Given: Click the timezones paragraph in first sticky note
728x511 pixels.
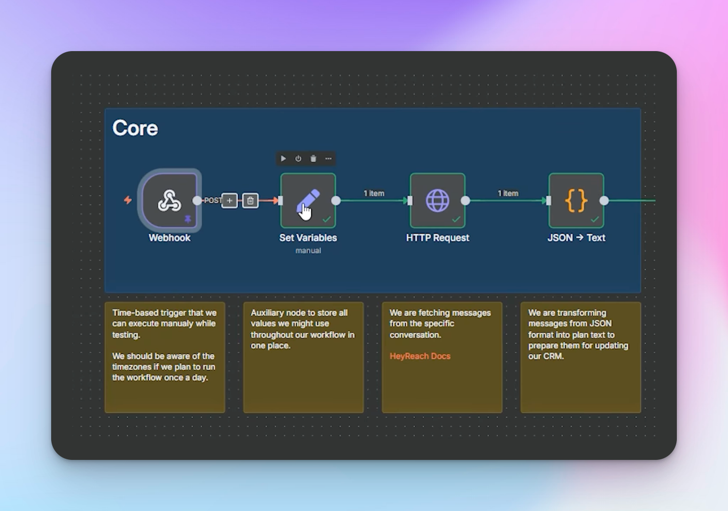Looking at the screenshot, I should click(x=164, y=367).
